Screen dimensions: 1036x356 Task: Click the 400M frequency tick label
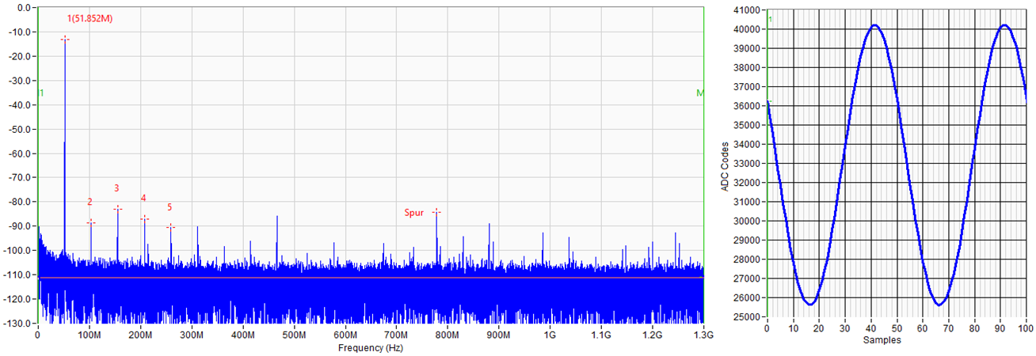(x=242, y=335)
